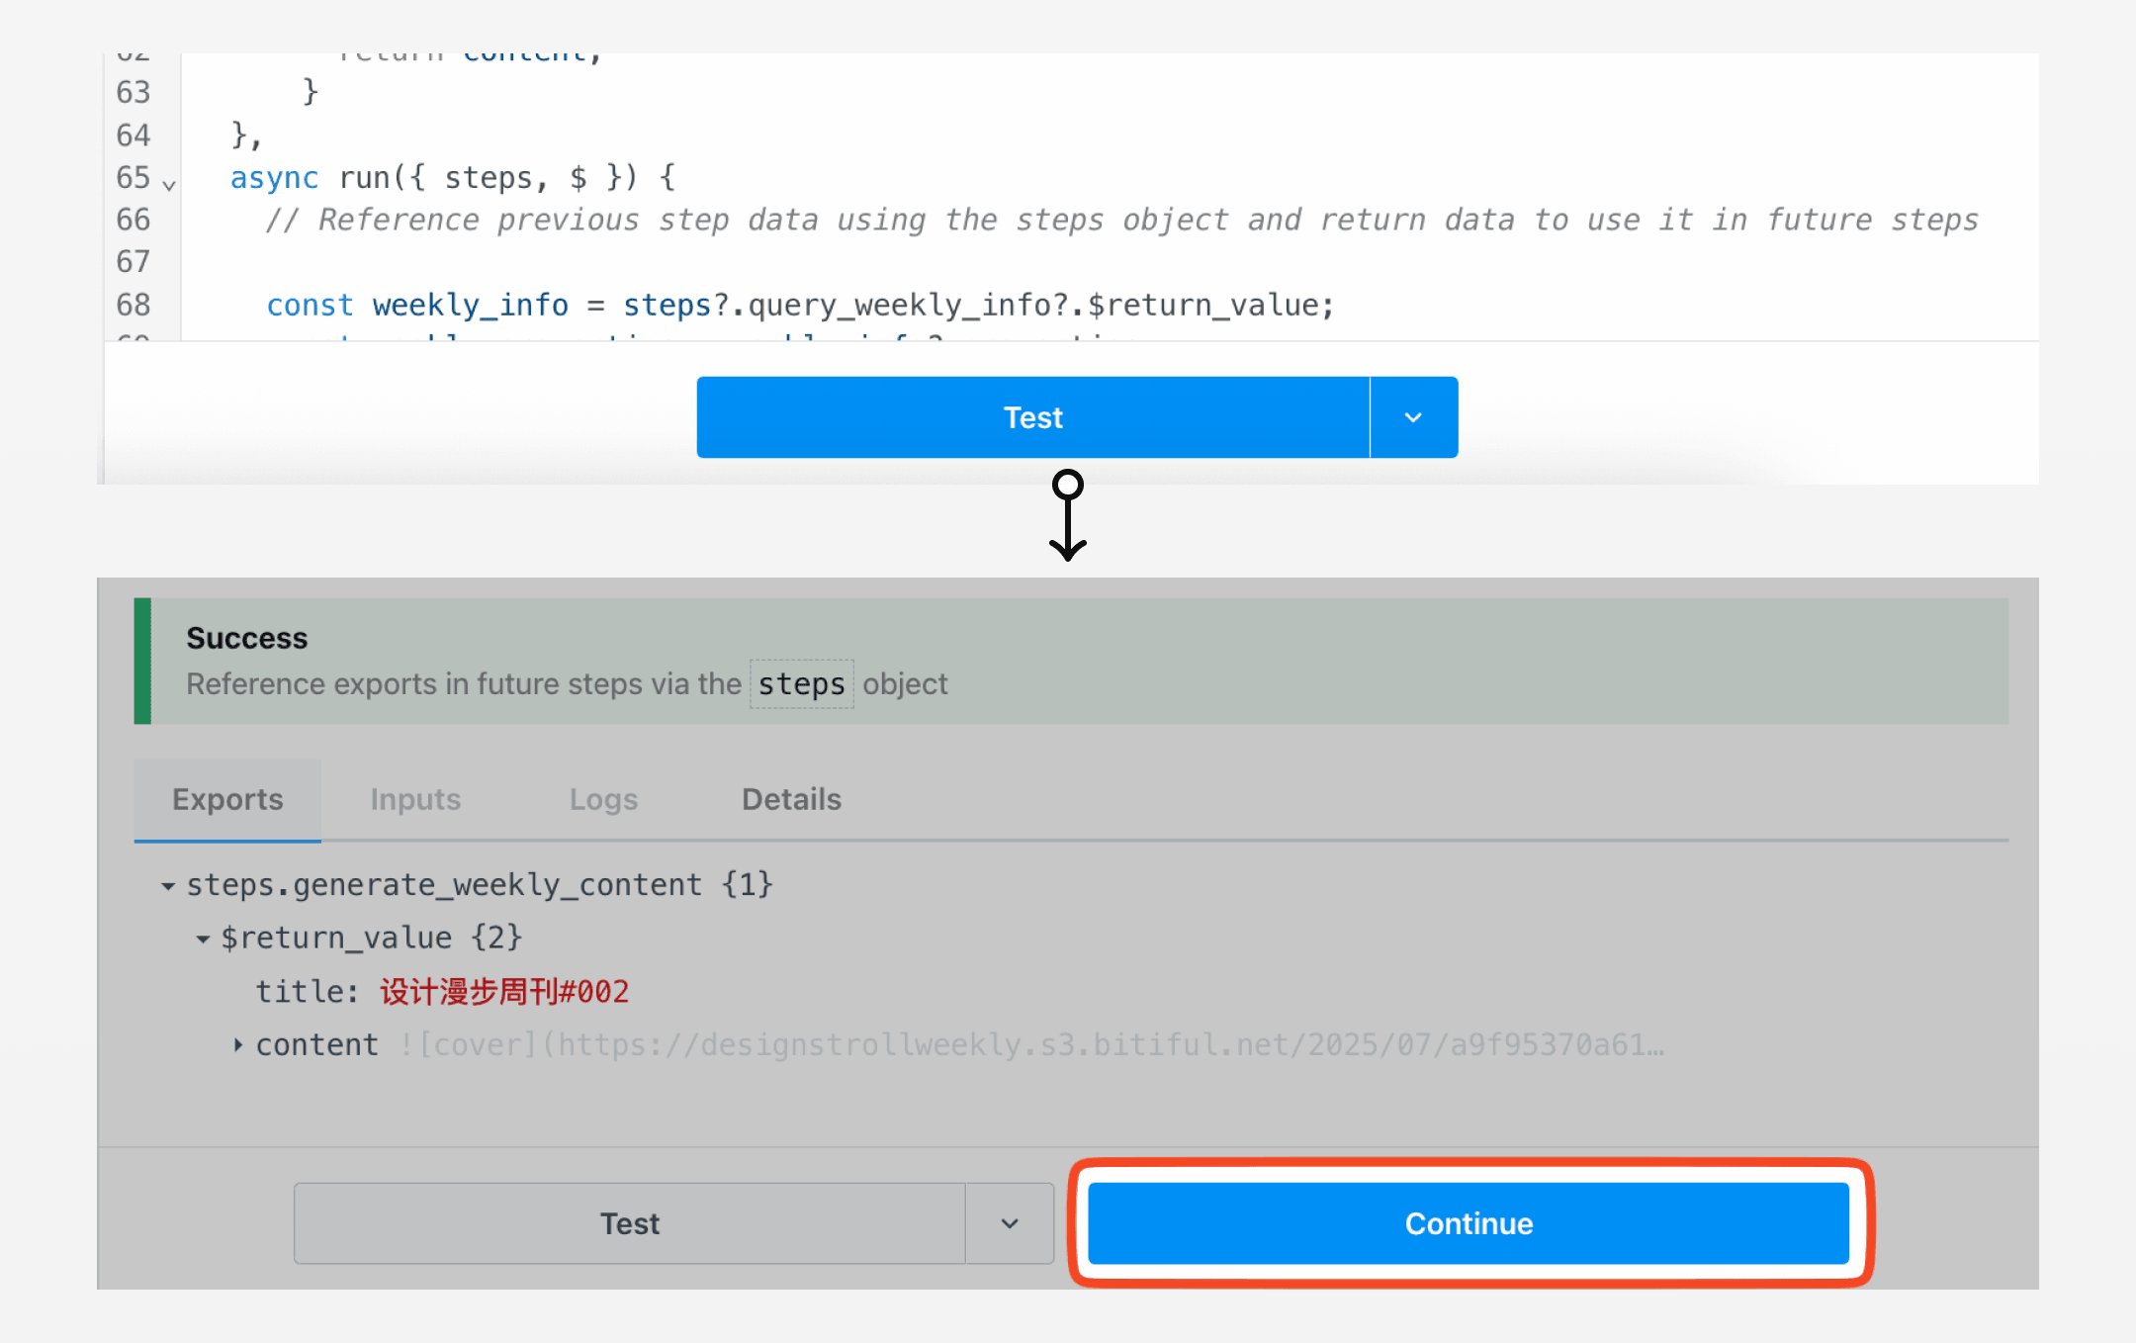Open the dropdown chevron beside blue Test
Screen dimensions: 2136x1343
[x=1413, y=417]
